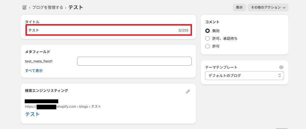Click the eye icon beside テーマテンプレート
This screenshot has width=306, height=129.
(281, 67)
